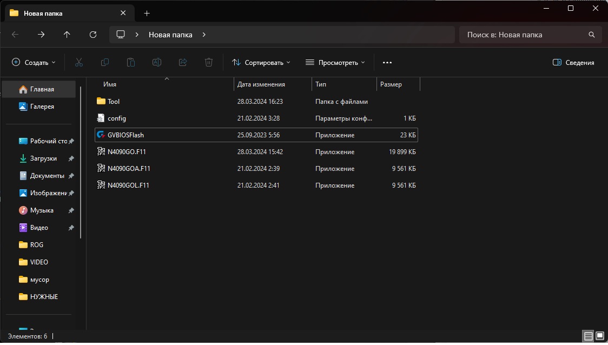Image resolution: width=608 pixels, height=345 pixels.
Task: Unpin Документы with its pin icon
Action: click(x=71, y=176)
